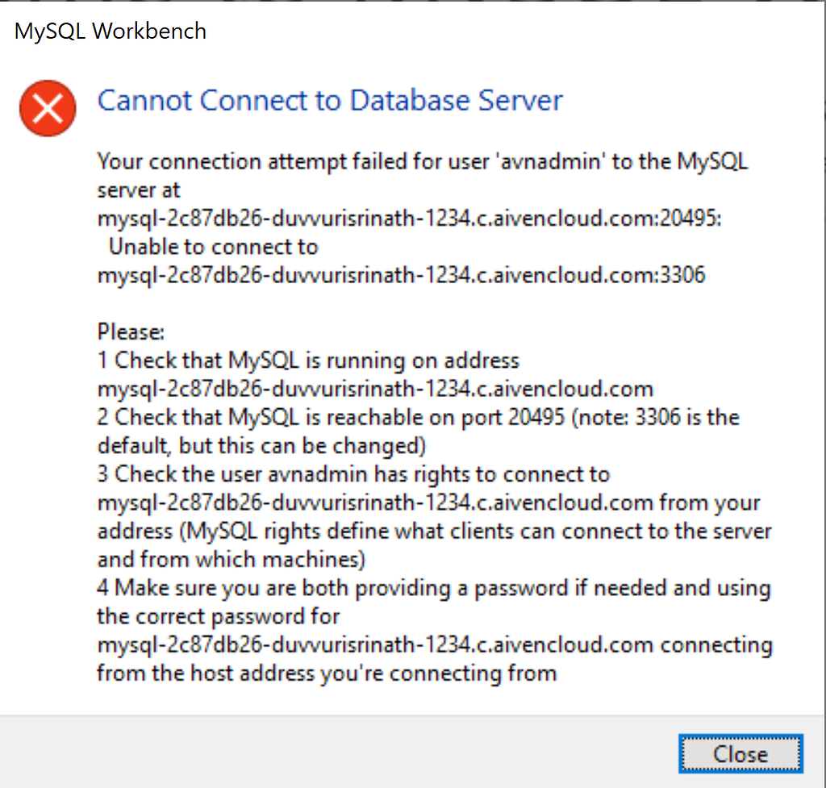The image size is (826, 788).
Task: Click the 'Unable to connect to' text
Action: tap(213, 247)
